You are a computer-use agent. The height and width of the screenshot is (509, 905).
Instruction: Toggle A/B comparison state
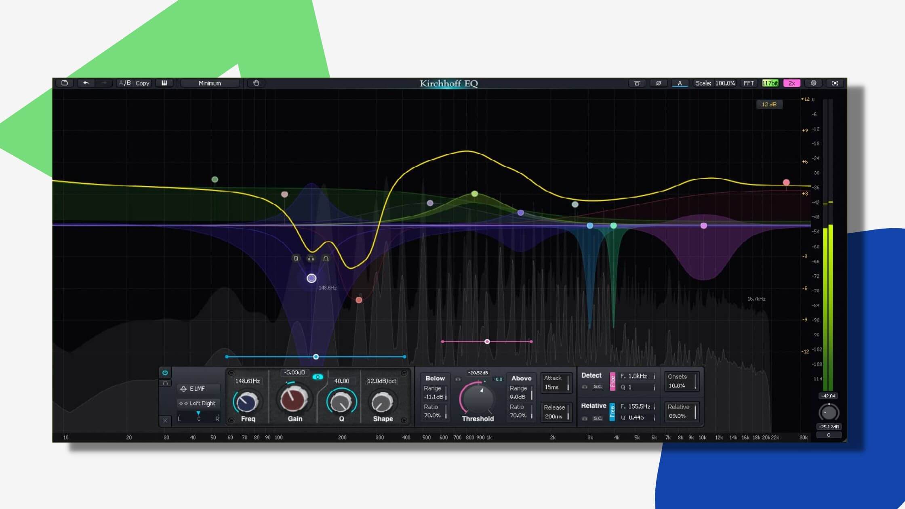click(125, 83)
